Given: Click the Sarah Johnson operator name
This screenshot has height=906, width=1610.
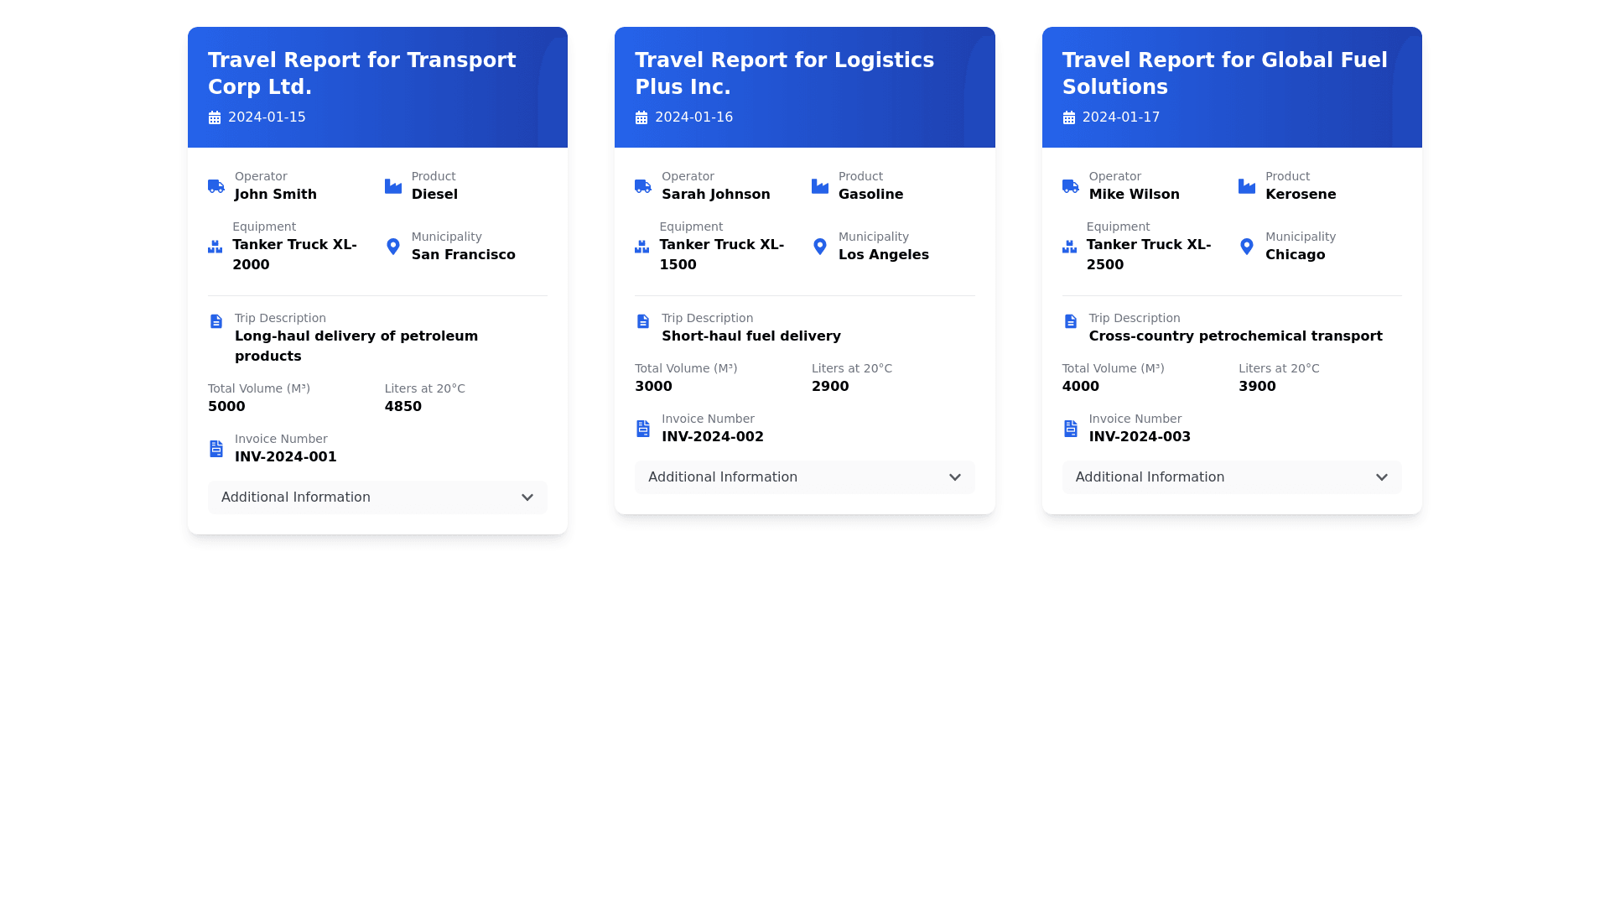Looking at the screenshot, I should coord(715,195).
